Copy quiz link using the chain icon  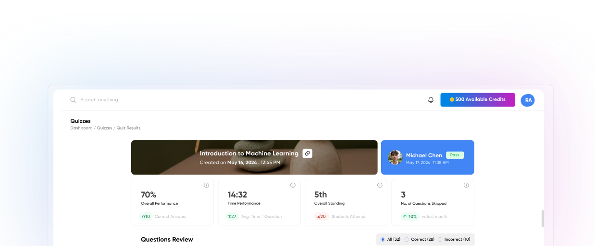point(307,153)
